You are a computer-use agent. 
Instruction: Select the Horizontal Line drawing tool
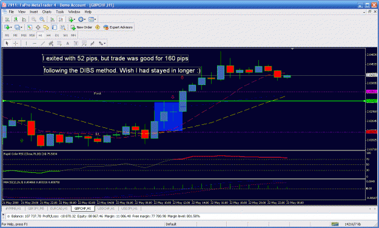point(35,43)
